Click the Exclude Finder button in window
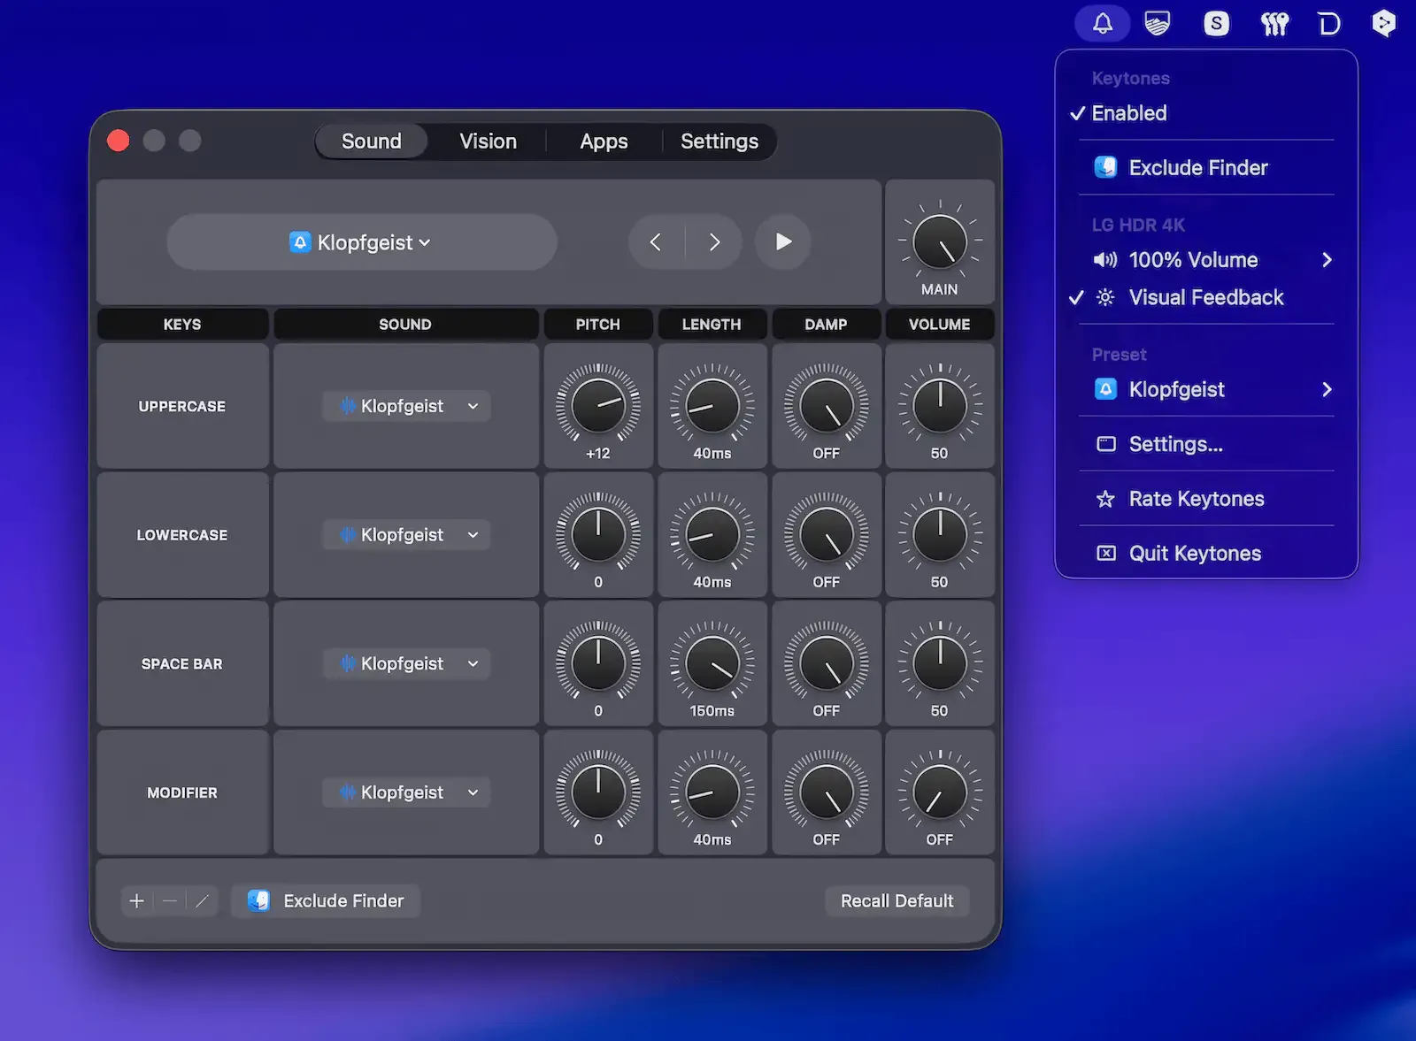This screenshot has width=1416, height=1041. pyautogui.click(x=326, y=900)
